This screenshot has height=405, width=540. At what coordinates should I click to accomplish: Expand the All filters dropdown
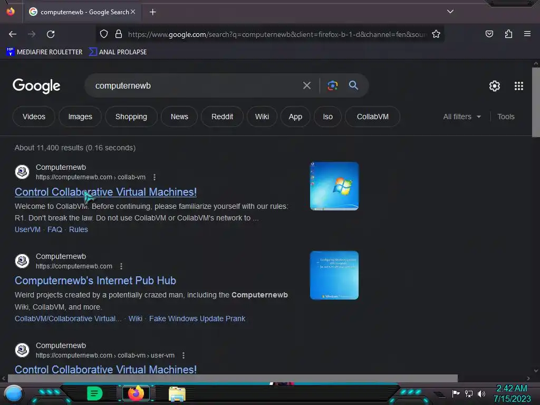pyautogui.click(x=462, y=117)
